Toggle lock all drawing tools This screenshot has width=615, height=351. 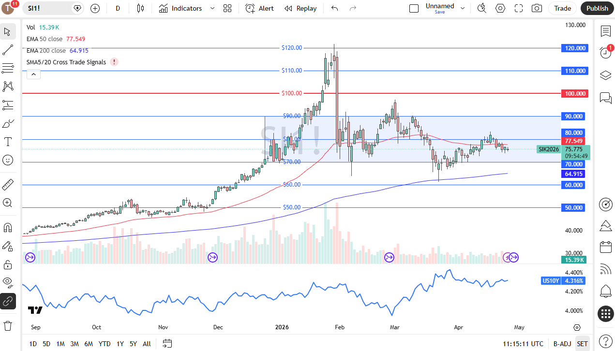pos(8,264)
